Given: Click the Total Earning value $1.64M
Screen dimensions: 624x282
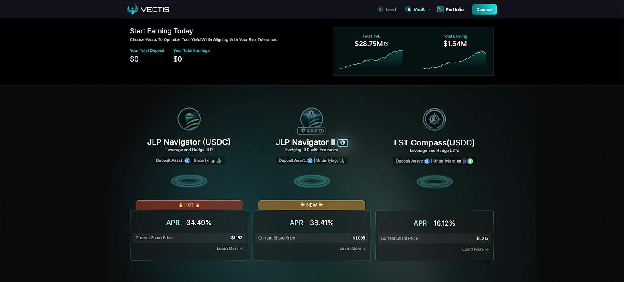Looking at the screenshot, I should tap(455, 44).
